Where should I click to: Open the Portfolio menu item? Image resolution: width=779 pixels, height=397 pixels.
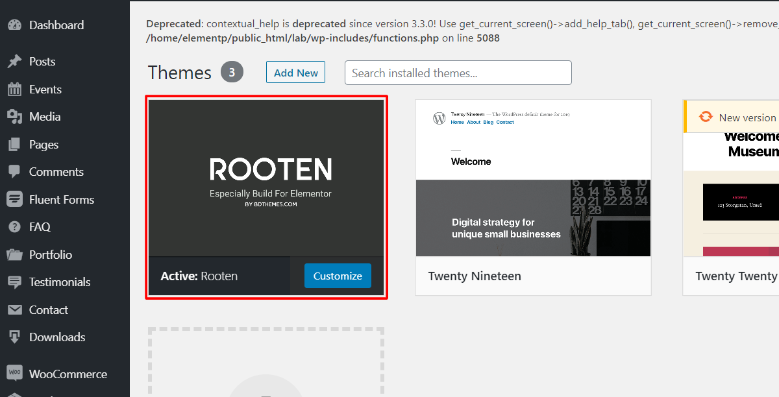(51, 255)
